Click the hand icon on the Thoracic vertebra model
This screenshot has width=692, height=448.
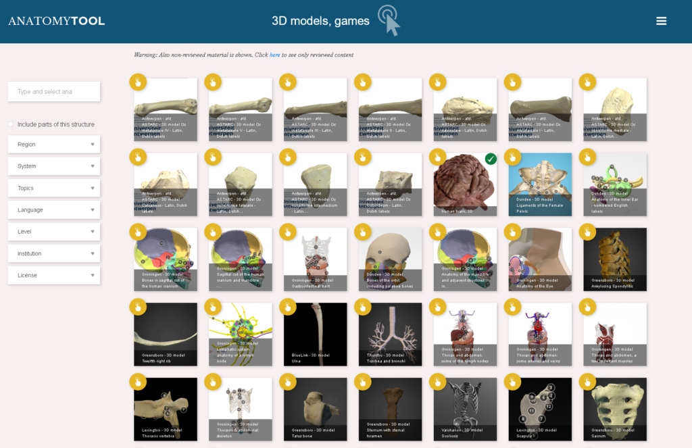[138, 382]
